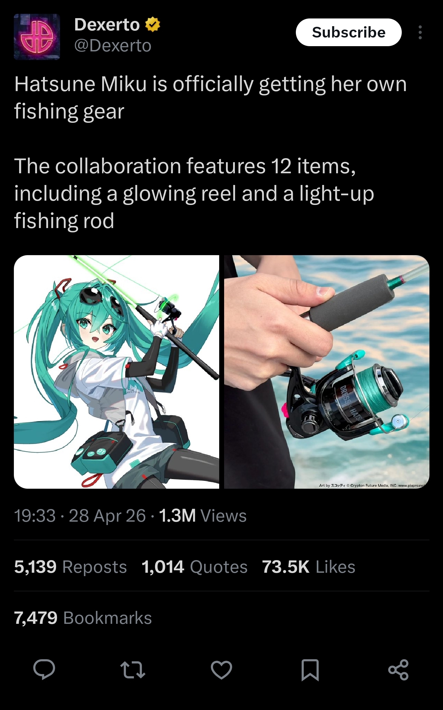Bookmark the post with the bookmark icon
This screenshot has width=443, height=710.
click(310, 670)
